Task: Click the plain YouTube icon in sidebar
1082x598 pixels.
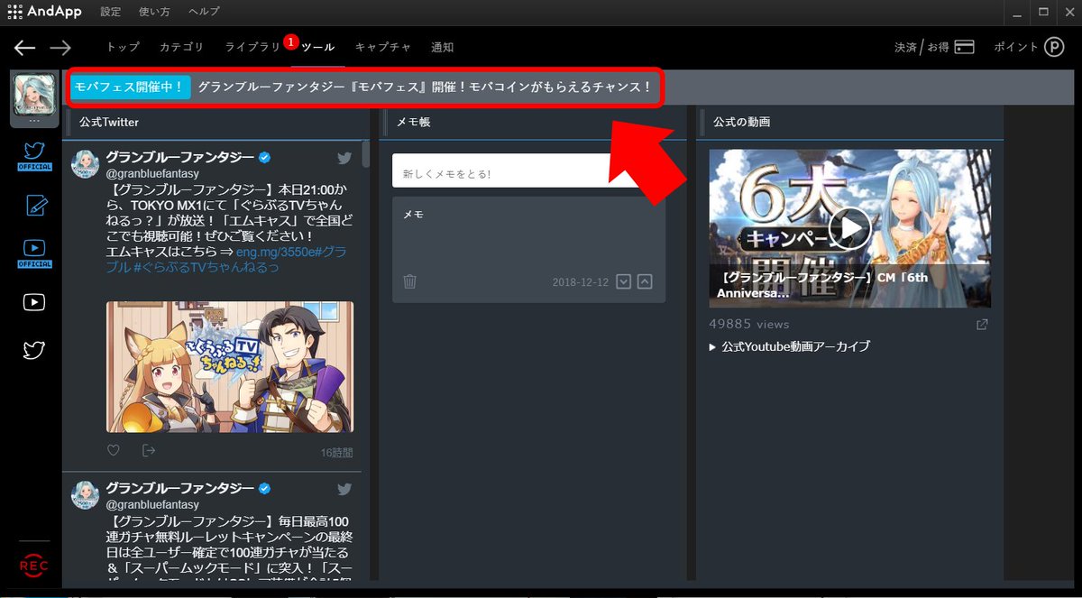Action: pyautogui.click(x=34, y=302)
